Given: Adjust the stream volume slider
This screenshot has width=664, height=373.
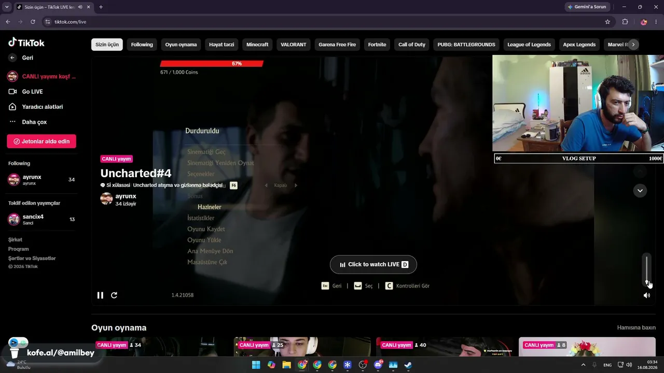Looking at the screenshot, I should [x=647, y=269].
